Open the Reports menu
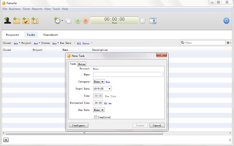This screenshot has width=234, height=146. click(x=37, y=9)
